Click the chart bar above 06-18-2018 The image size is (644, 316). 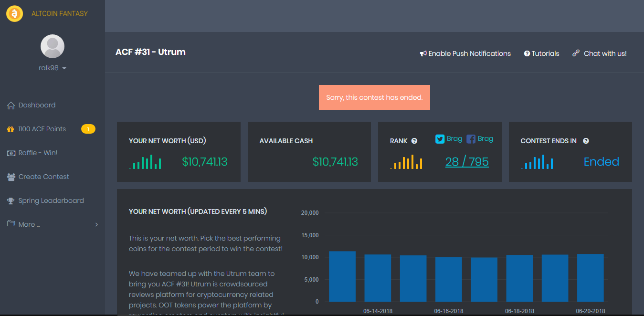coord(519,278)
